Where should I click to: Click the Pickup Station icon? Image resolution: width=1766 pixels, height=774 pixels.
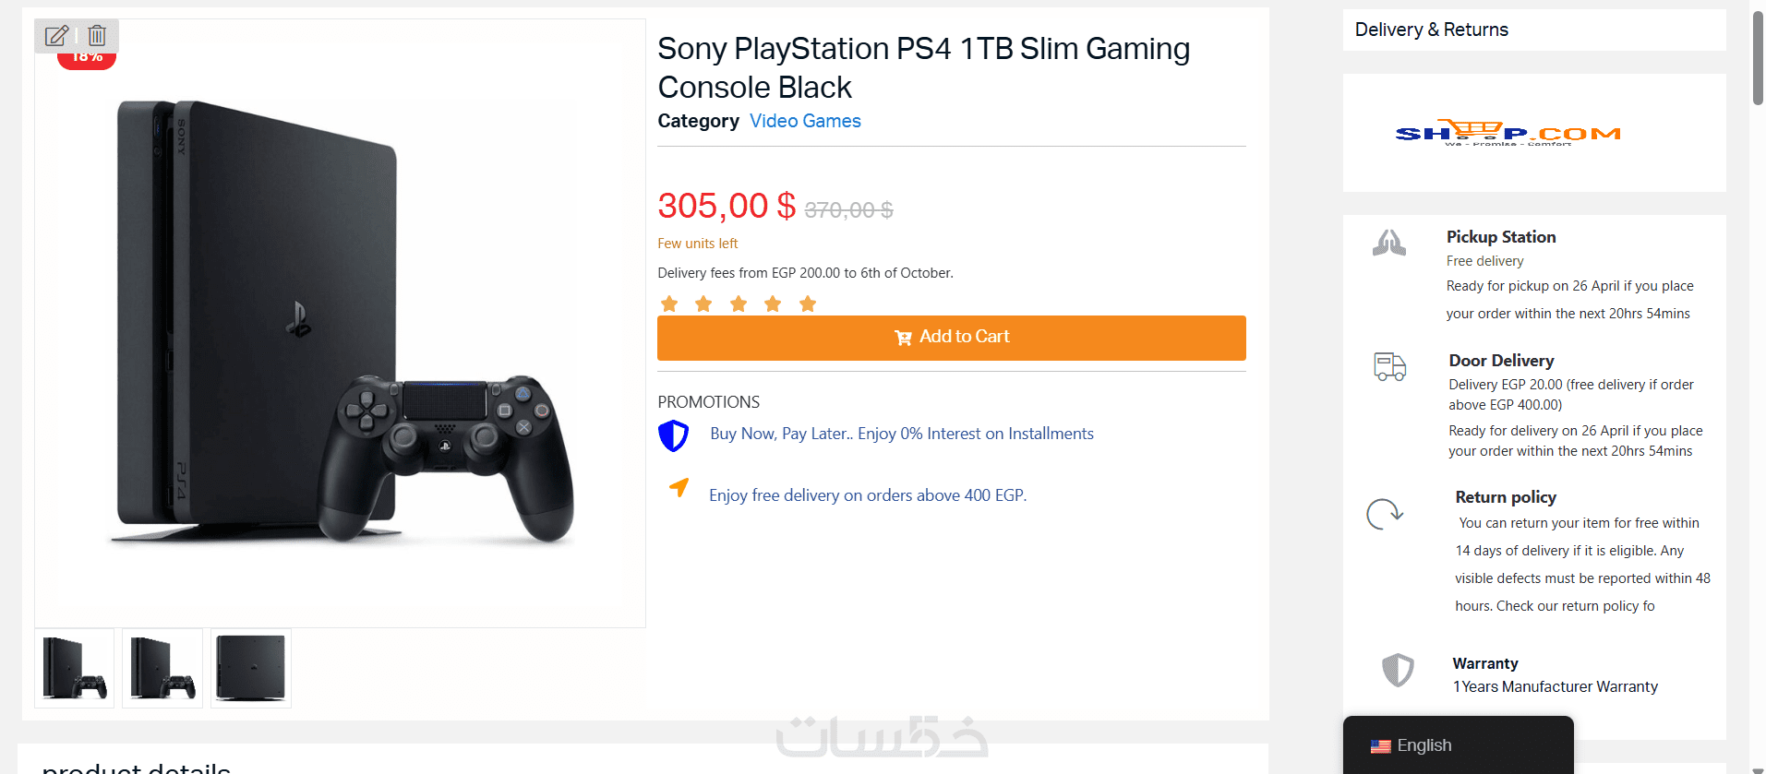(1389, 244)
